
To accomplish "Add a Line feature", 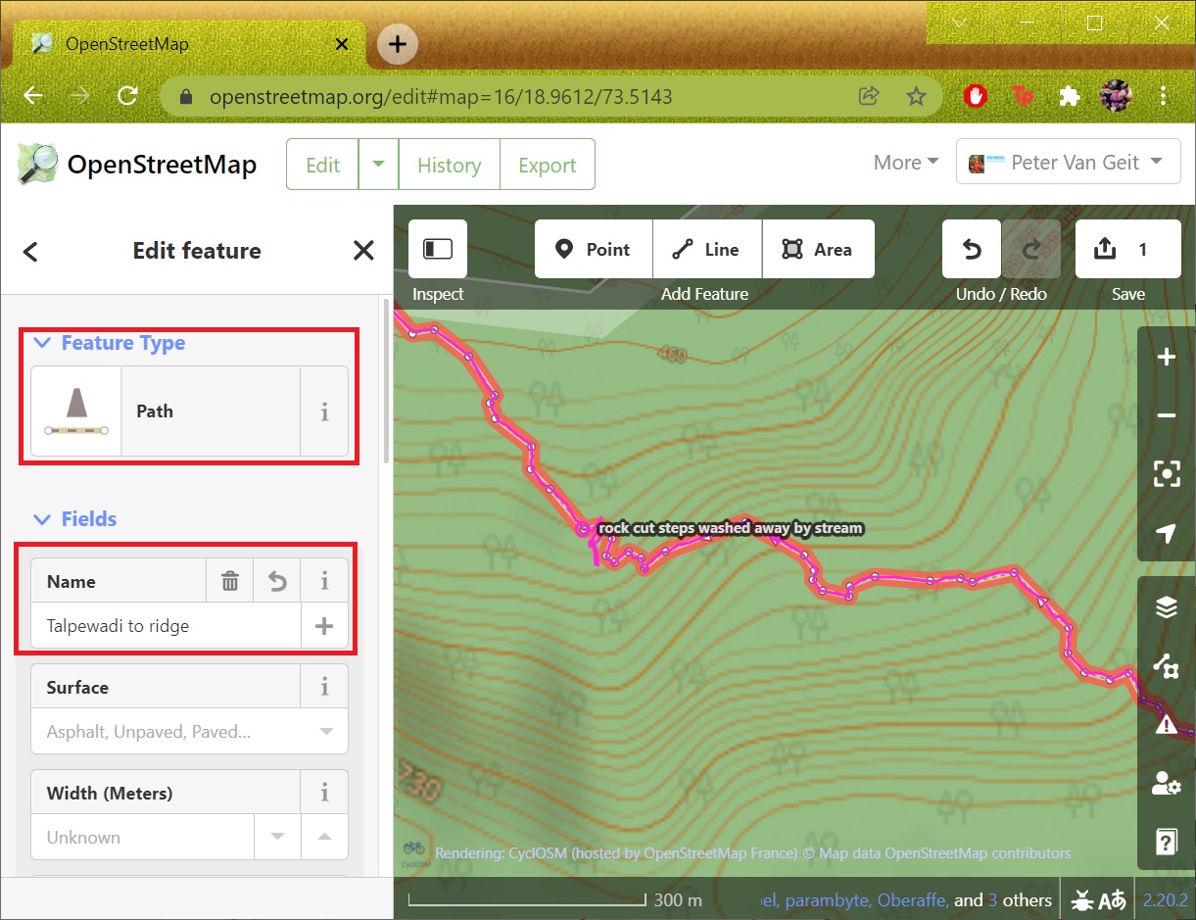I will (707, 249).
